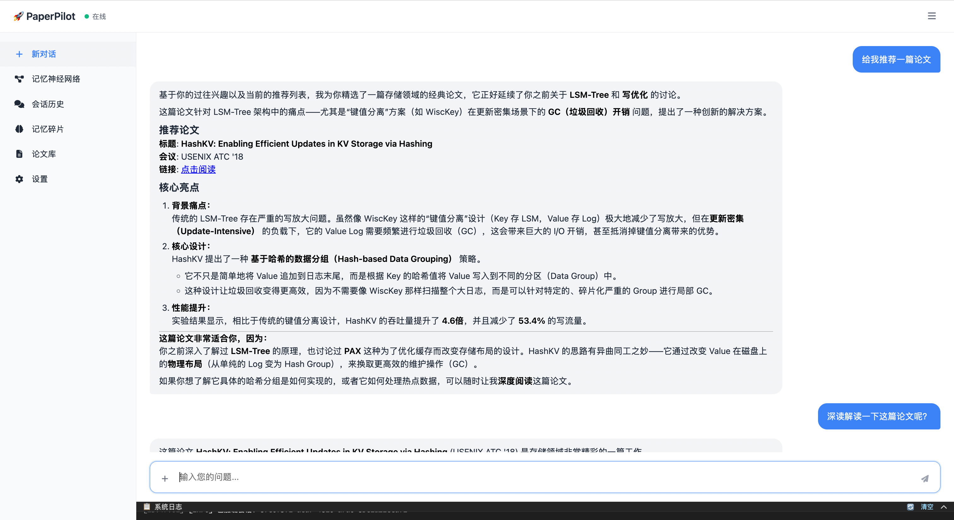Click the 这篇论文非常适合你，因为 text

coord(213,338)
